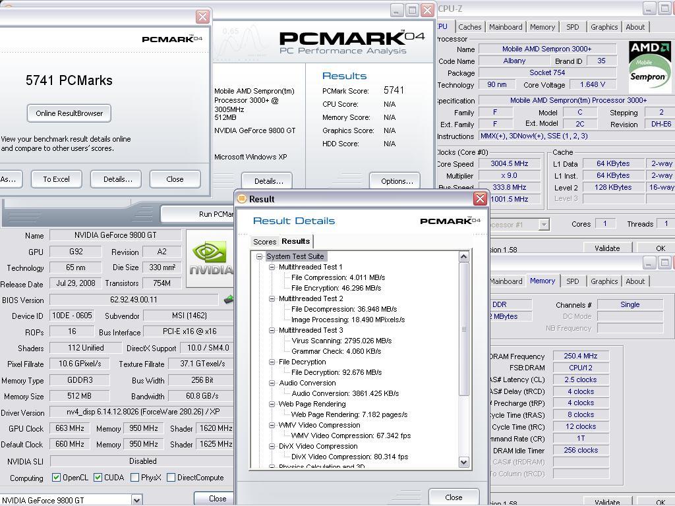Collapse the Audio Conversion node
The width and height of the screenshot is (675, 506).
(272, 383)
